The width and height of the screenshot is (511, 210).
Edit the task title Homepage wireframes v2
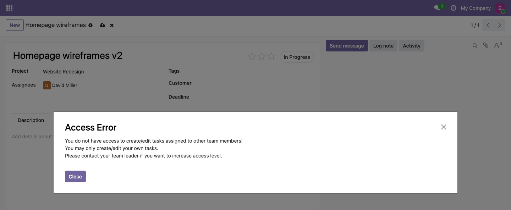click(68, 56)
